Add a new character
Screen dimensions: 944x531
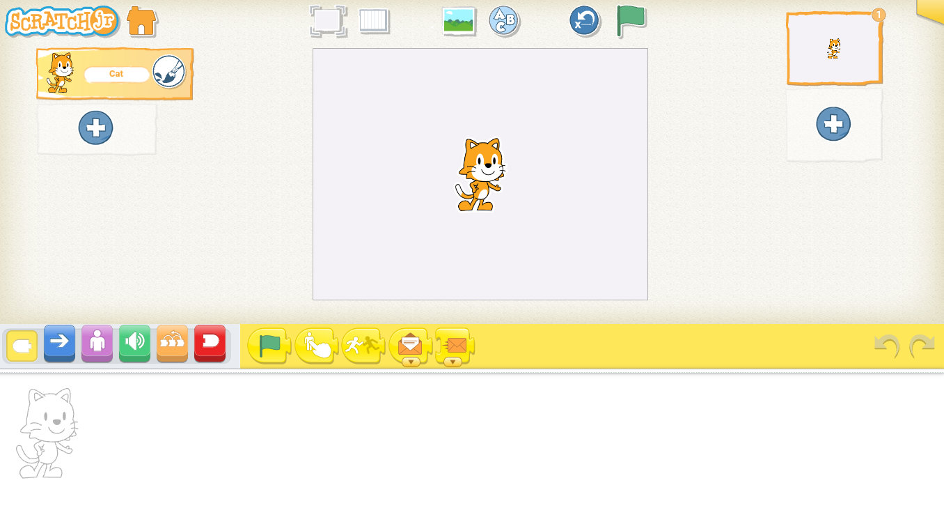[x=96, y=128]
